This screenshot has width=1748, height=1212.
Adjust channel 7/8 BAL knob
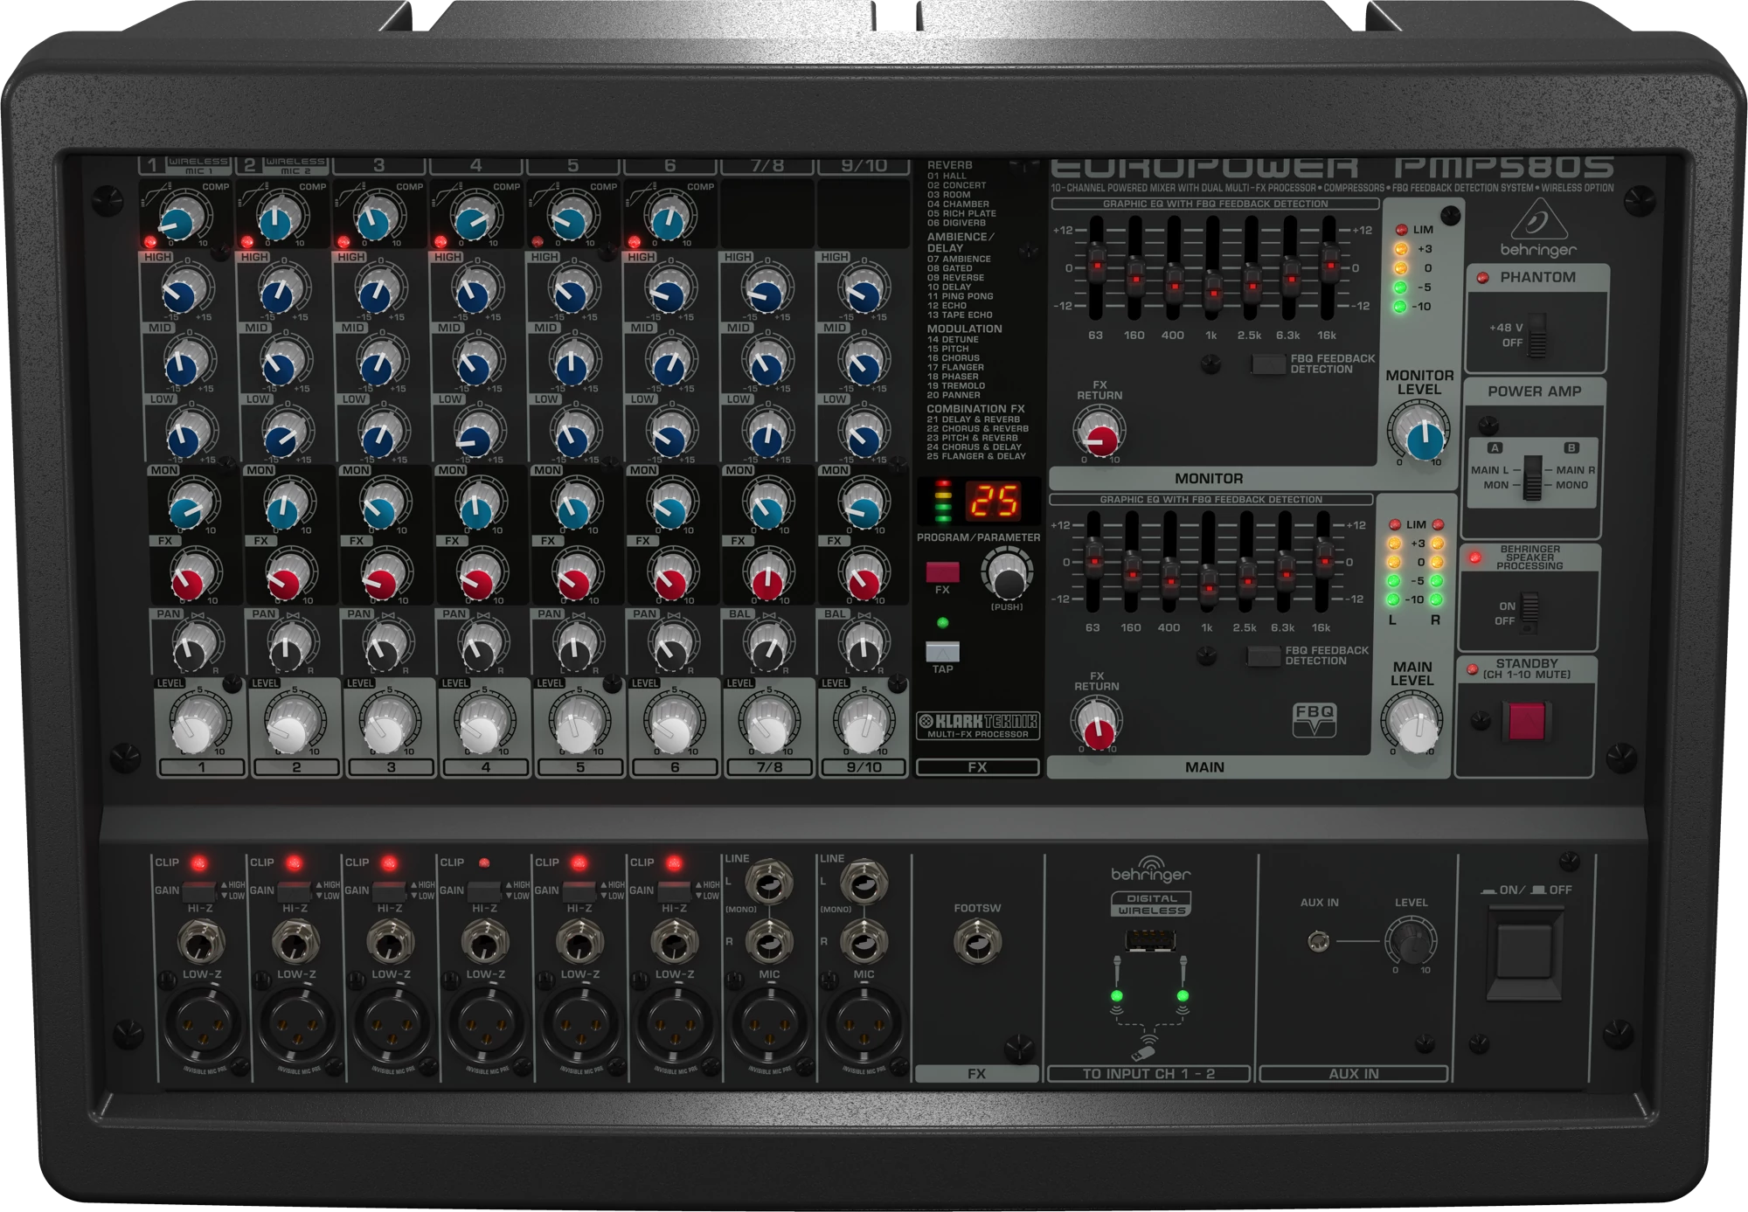click(767, 648)
